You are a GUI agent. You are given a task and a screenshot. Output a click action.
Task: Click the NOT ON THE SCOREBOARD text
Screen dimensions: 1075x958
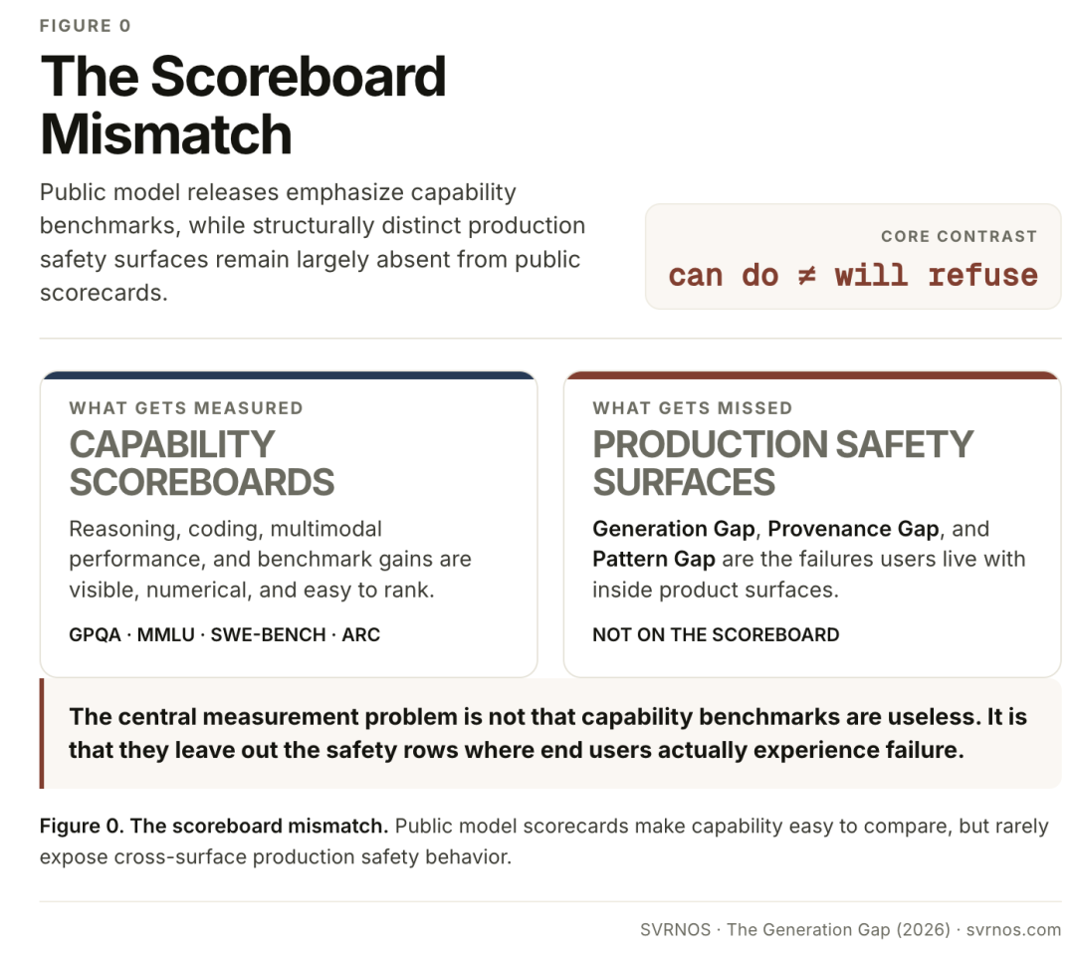click(x=716, y=635)
